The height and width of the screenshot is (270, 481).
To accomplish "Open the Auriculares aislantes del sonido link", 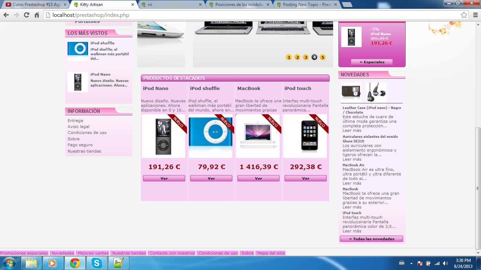I will (x=370, y=139).
